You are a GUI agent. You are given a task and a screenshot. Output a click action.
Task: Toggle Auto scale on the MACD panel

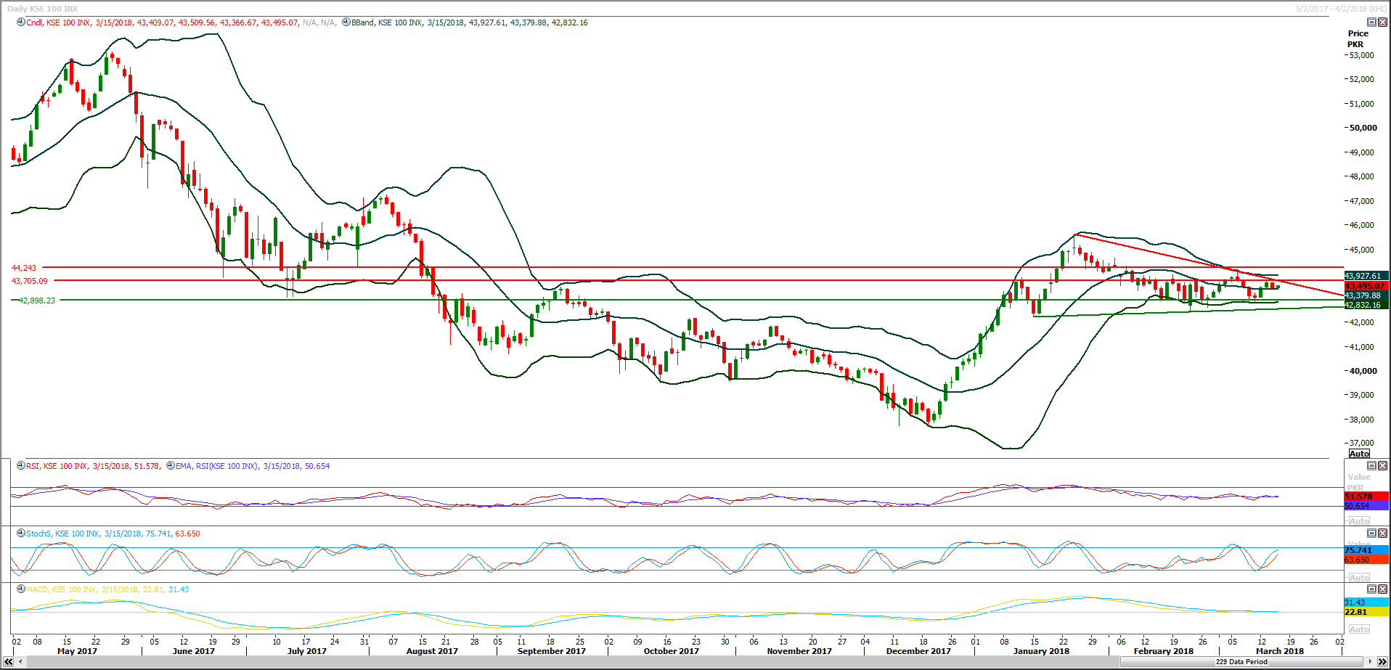[x=1359, y=629]
